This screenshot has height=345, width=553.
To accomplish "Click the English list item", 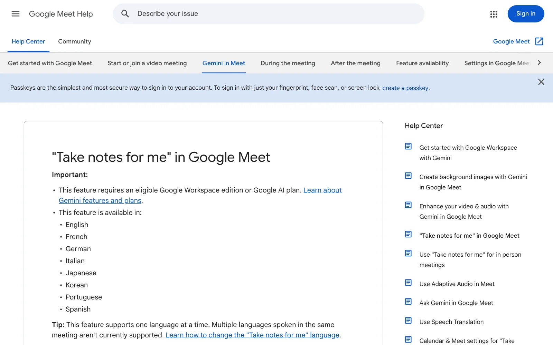I will [x=77, y=225].
